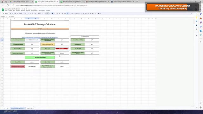Apply currency format from toolbar

pyautogui.click(x=26, y=13)
